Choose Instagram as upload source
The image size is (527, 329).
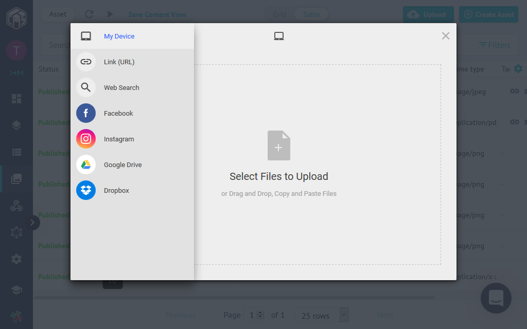[118, 139]
